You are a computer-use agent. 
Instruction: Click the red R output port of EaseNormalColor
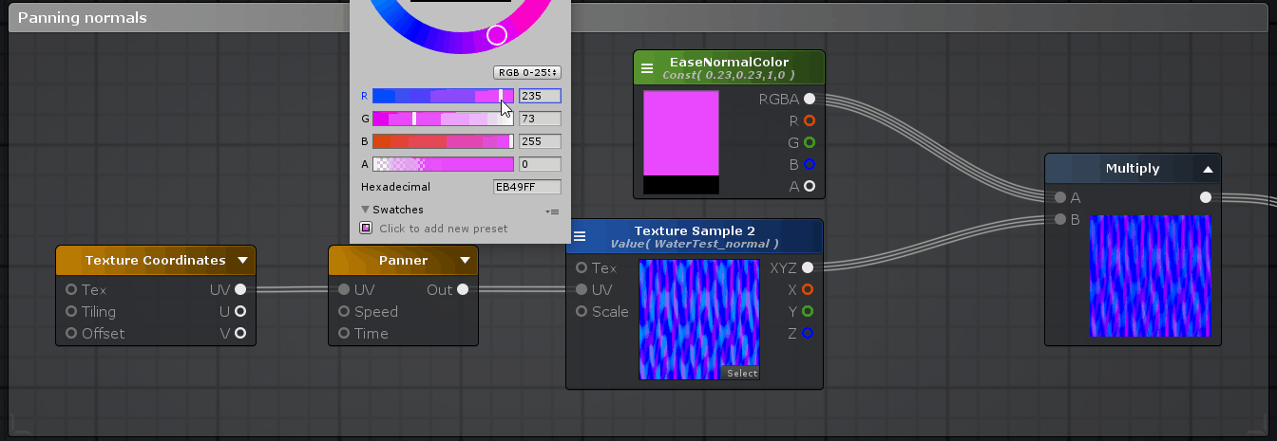810,120
